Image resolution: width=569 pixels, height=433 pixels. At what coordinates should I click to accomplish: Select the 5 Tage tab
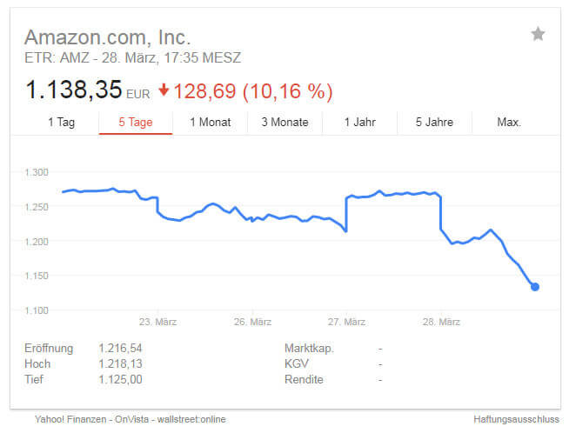[x=135, y=122]
